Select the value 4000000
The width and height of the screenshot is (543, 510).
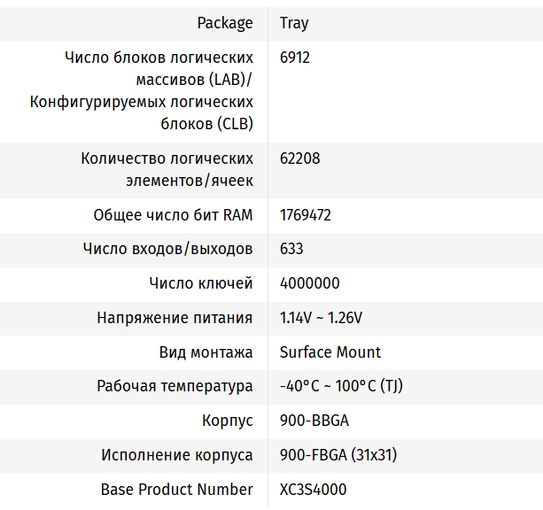click(309, 283)
